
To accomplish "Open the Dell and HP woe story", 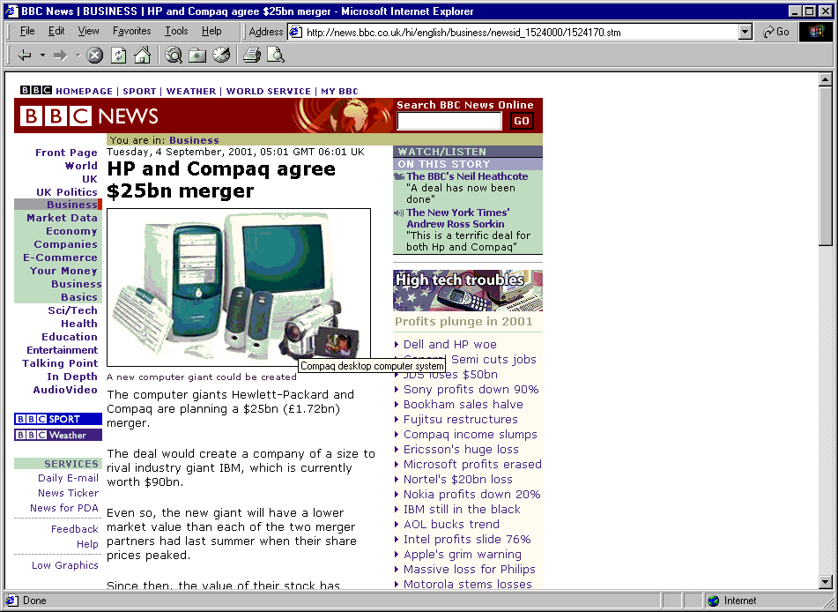I will tap(450, 345).
